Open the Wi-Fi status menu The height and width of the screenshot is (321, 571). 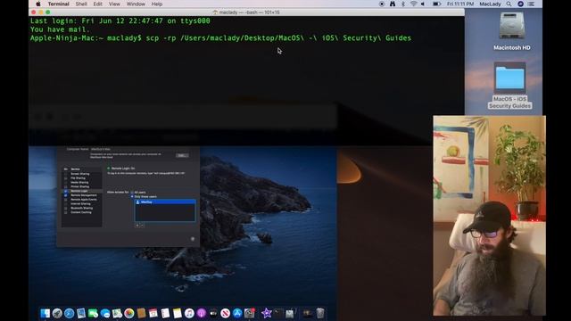tap(414, 4)
